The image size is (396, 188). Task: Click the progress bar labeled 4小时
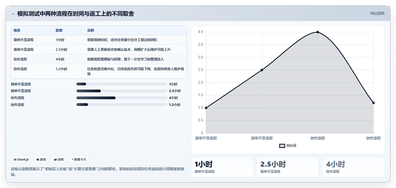(x=121, y=98)
